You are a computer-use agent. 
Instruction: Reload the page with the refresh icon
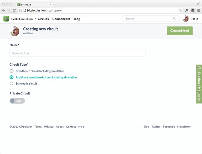(15, 10)
